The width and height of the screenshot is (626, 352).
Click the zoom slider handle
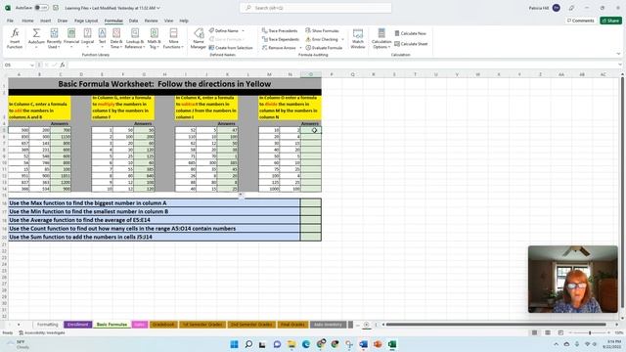pos(590,332)
